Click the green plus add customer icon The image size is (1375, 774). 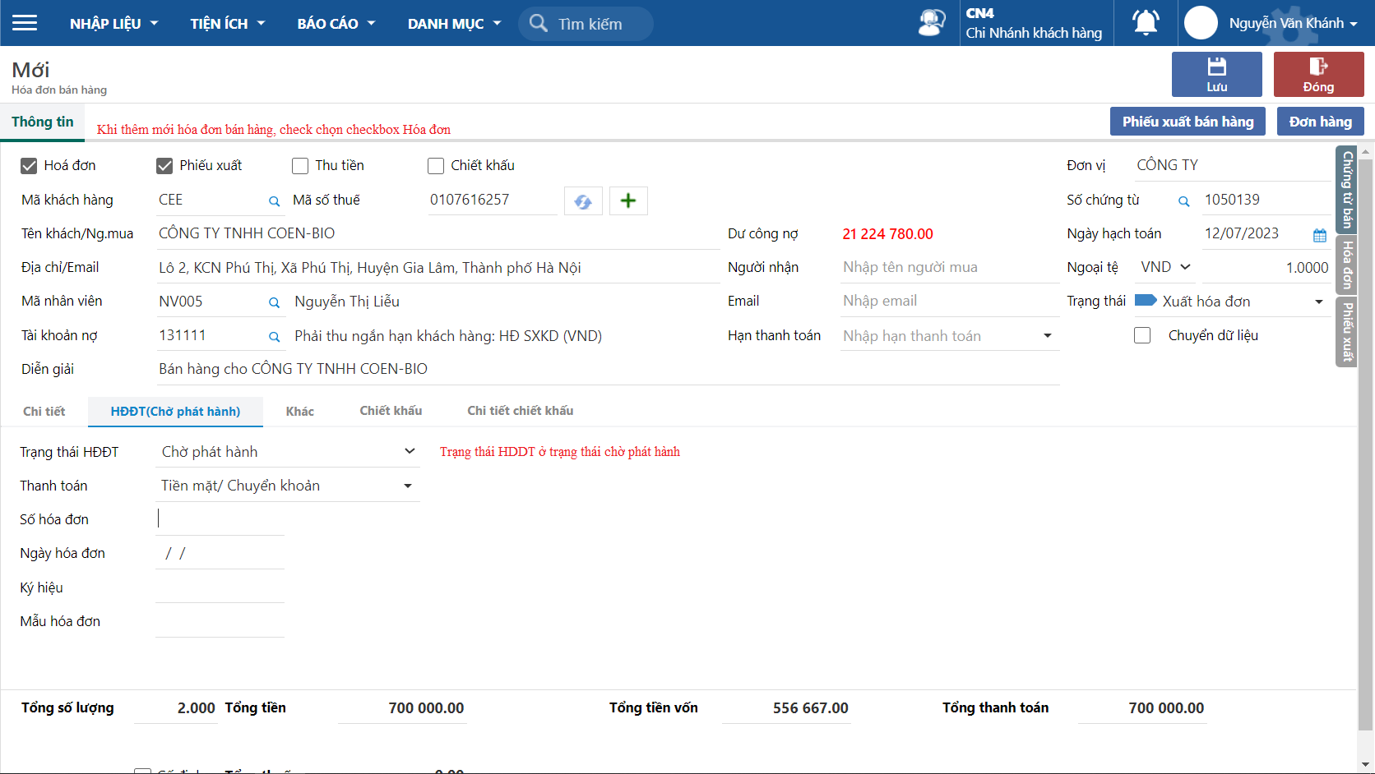coord(628,200)
